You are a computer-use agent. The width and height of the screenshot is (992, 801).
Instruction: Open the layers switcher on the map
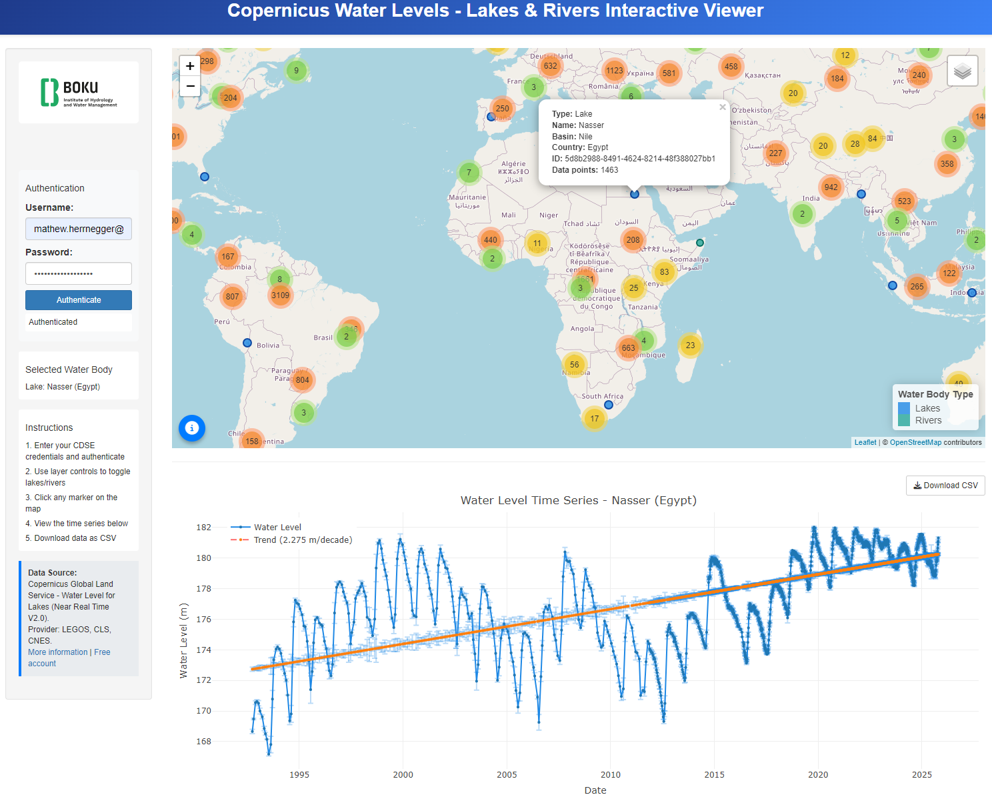point(962,71)
